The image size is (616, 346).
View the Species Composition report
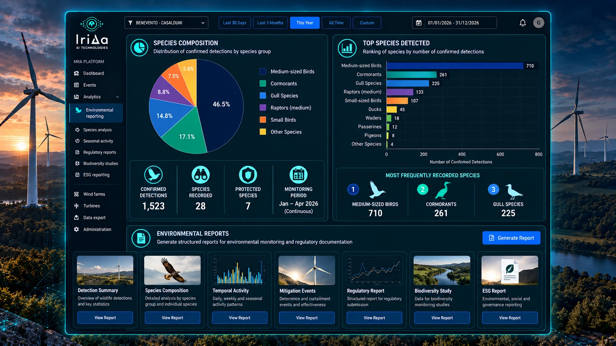pyautogui.click(x=172, y=318)
